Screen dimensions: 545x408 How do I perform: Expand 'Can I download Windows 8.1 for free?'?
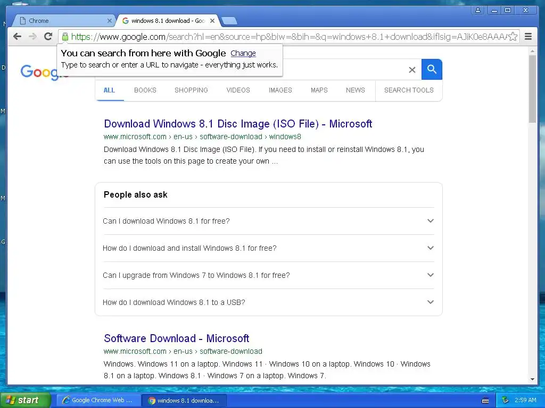click(268, 221)
